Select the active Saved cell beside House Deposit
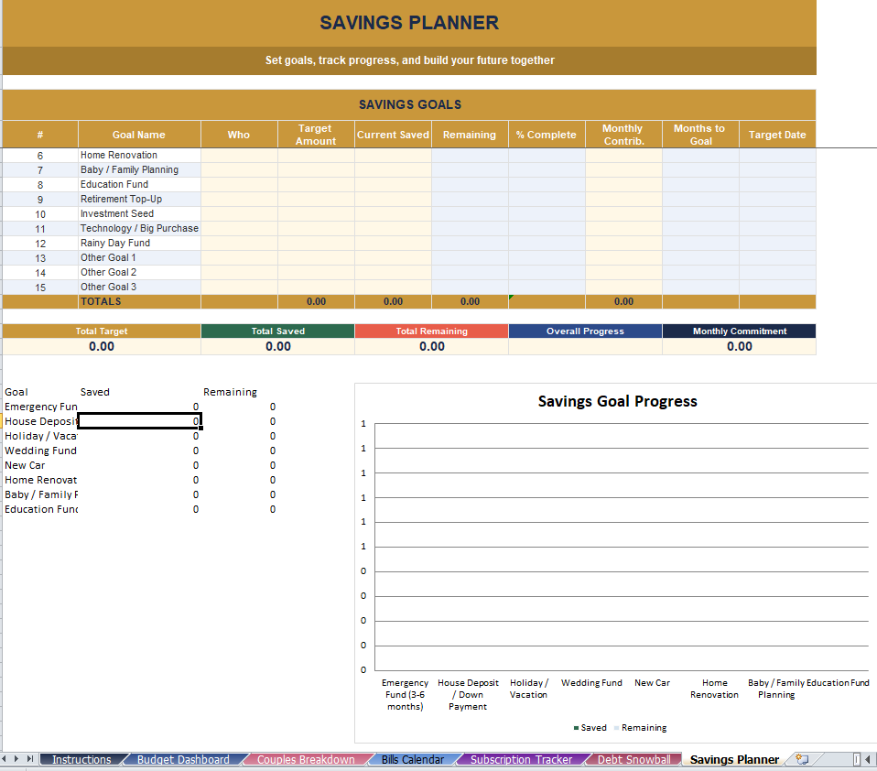This screenshot has width=877, height=771. pyautogui.click(x=139, y=420)
